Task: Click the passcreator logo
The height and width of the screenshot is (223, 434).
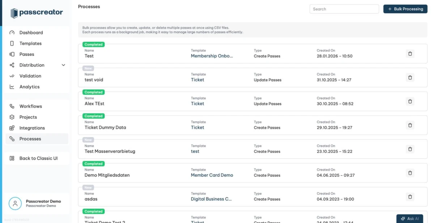Action: click(37, 13)
